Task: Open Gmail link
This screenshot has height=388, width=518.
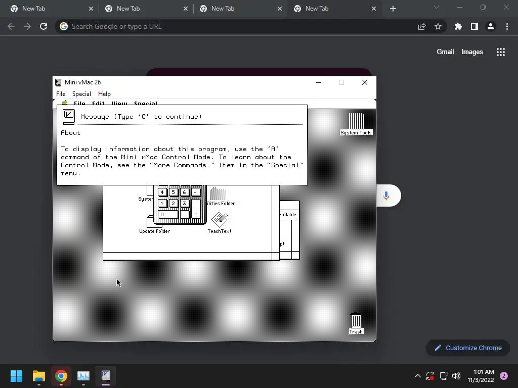Action: [x=445, y=52]
